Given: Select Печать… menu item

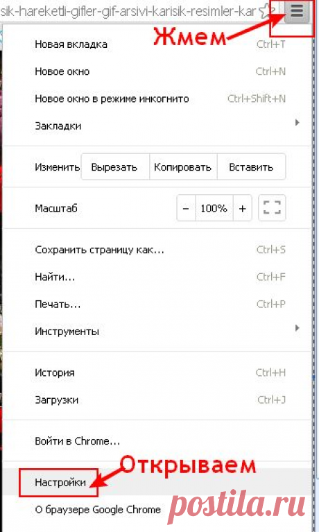Looking at the screenshot, I should tap(156, 304).
